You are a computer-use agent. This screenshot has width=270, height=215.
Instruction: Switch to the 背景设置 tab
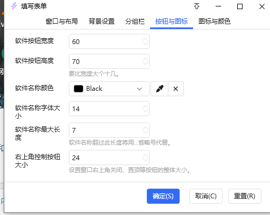[x=102, y=21]
